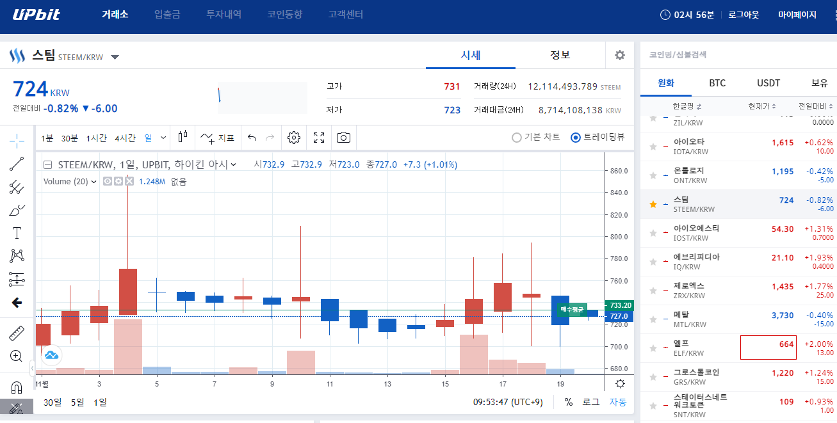This screenshot has height=423, width=837.
Task: Switch to the BTC market tab
Action: [717, 83]
